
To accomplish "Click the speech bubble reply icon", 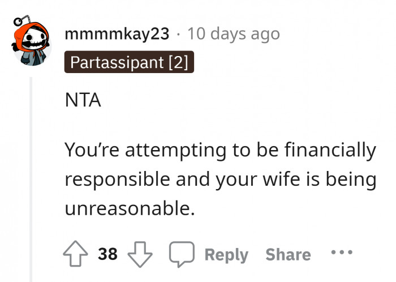I will point(182,254).
